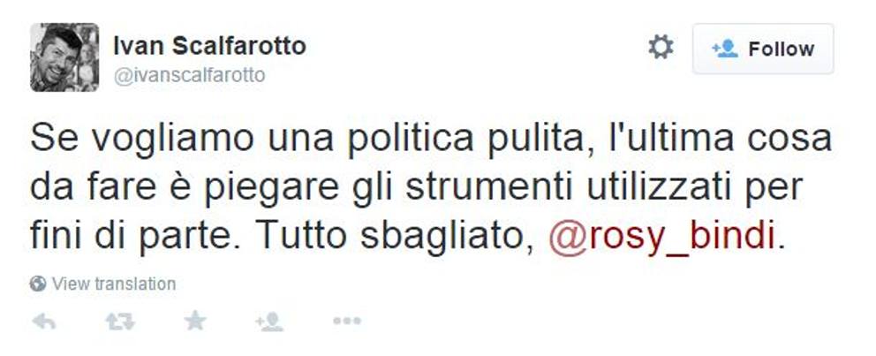
Task: Click the '@' symbol before rosy_bindi
Action: [x=567, y=239]
